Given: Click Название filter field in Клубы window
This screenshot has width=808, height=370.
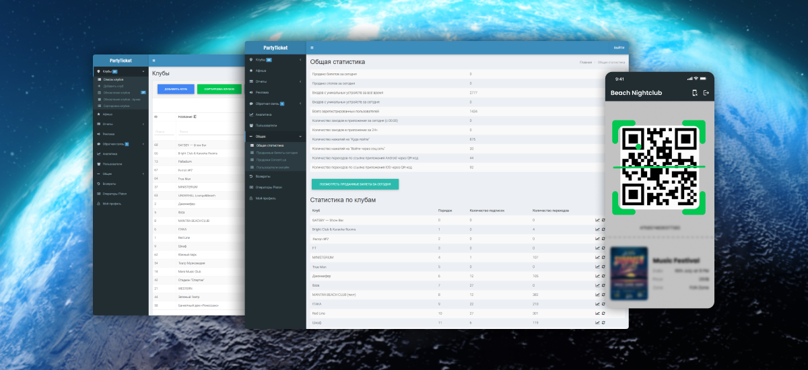Looking at the screenshot, I should 210,131.
